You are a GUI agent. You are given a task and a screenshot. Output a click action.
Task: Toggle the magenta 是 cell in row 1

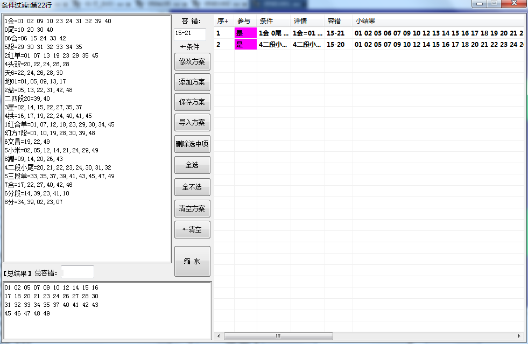click(x=245, y=33)
